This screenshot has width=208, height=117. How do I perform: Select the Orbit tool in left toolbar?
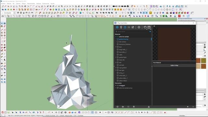[x=2, y=63]
